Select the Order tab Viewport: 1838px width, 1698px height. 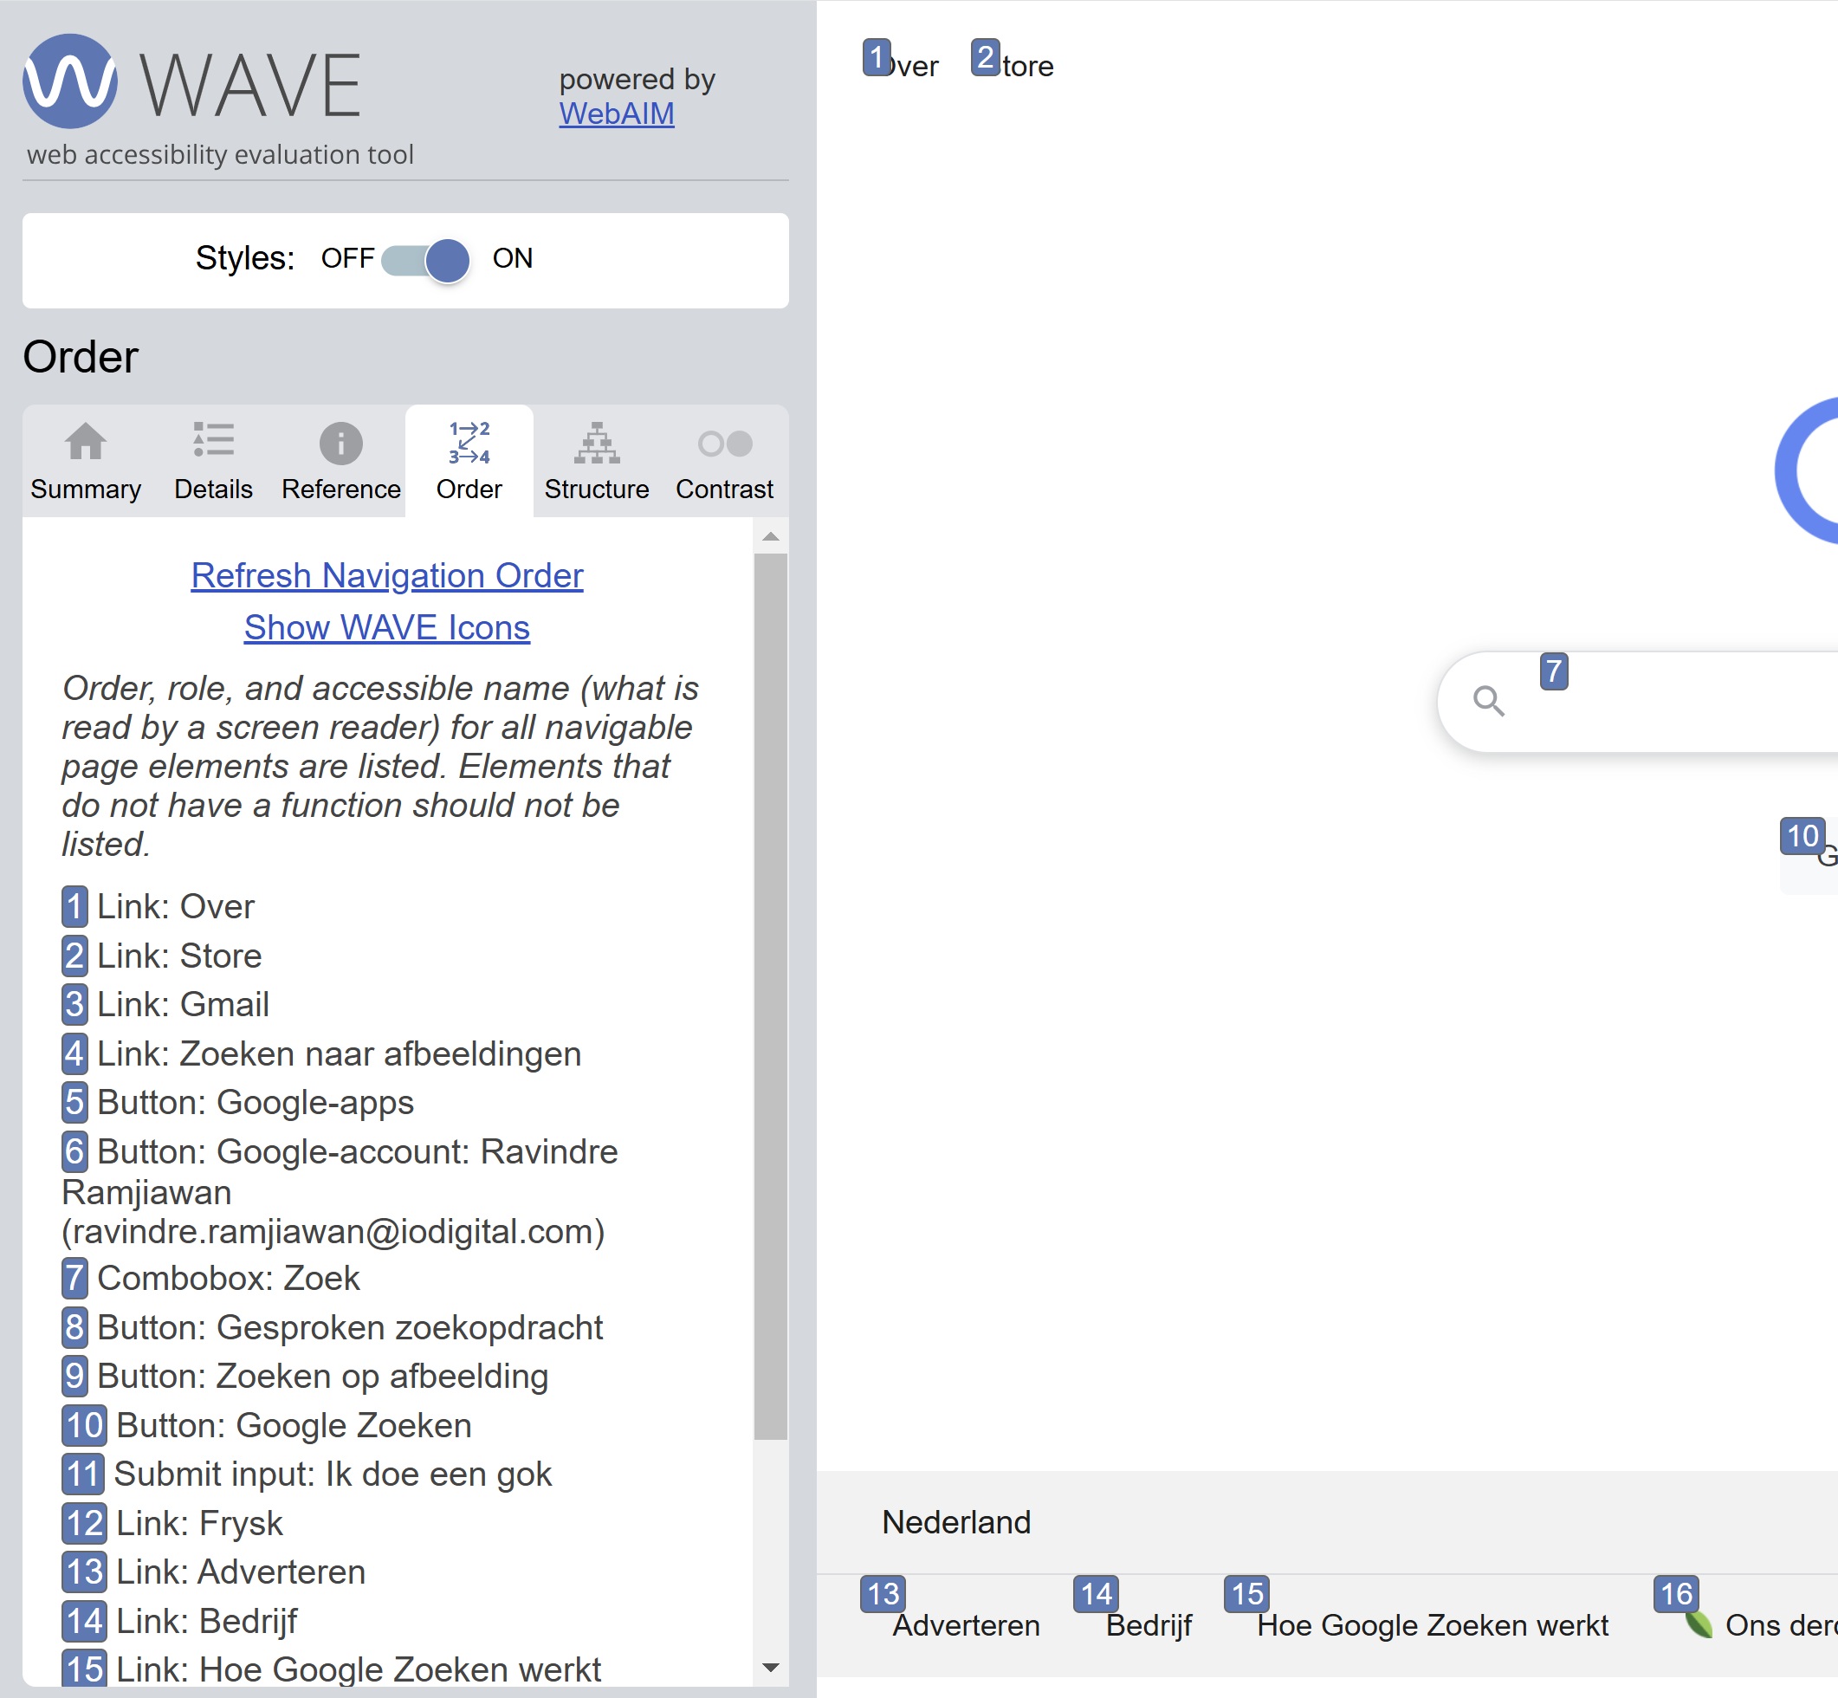[469, 462]
